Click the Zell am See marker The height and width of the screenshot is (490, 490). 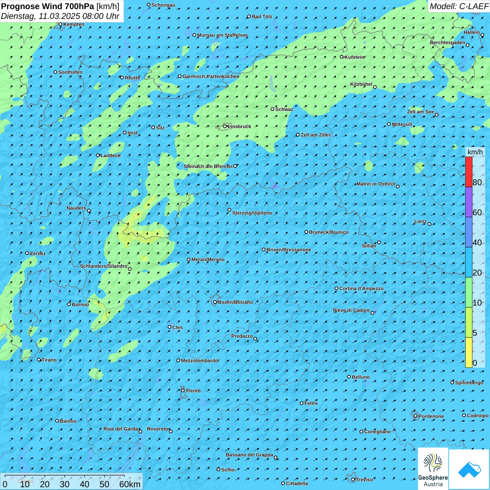(x=436, y=115)
